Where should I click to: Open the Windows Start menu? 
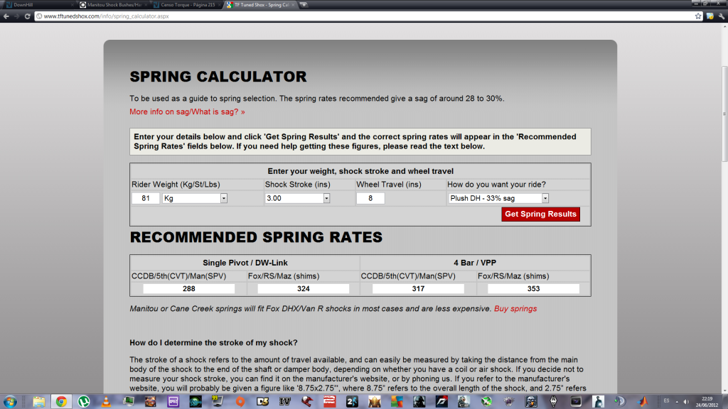[x=10, y=402]
